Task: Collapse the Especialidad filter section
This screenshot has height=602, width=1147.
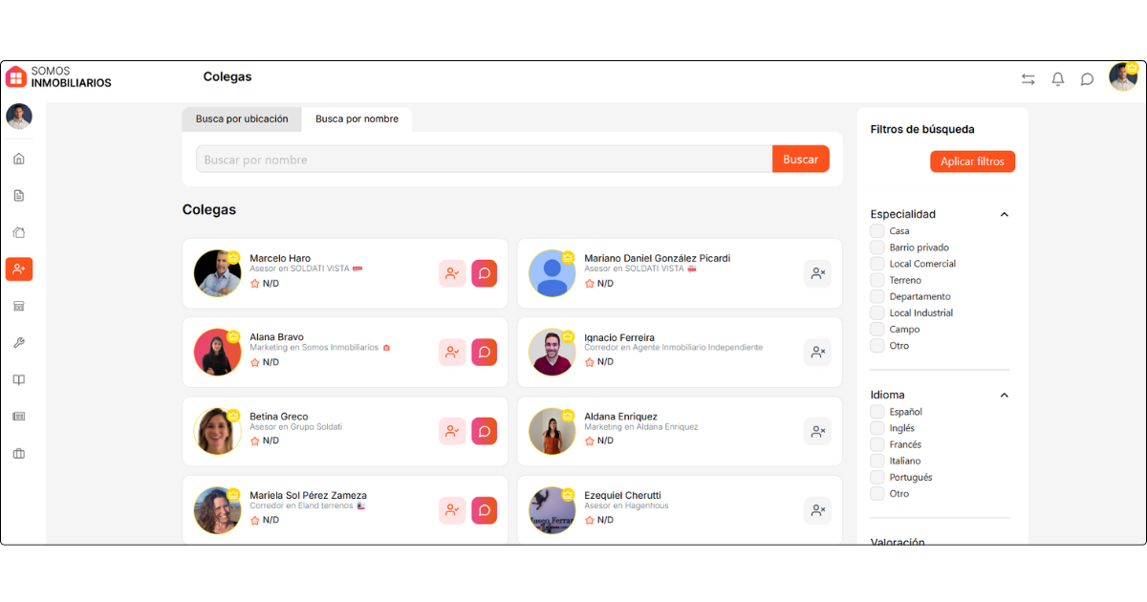Action: coord(1004,215)
